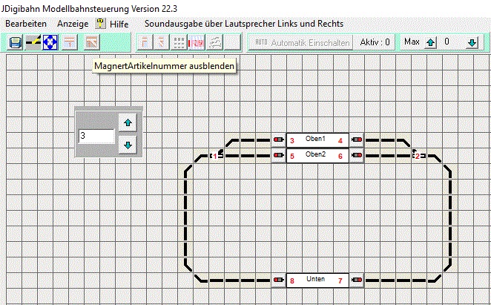Click the number field showing 3
Image resolution: width=491 pixels, height=305 pixels.
tap(96, 136)
